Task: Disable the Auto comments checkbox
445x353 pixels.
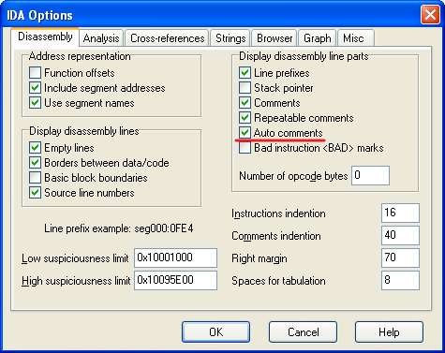Action: pos(245,133)
